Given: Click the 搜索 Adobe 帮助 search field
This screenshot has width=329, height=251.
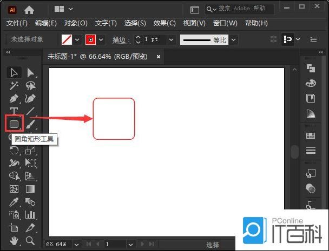Looking at the screenshot, I should tap(240, 9).
